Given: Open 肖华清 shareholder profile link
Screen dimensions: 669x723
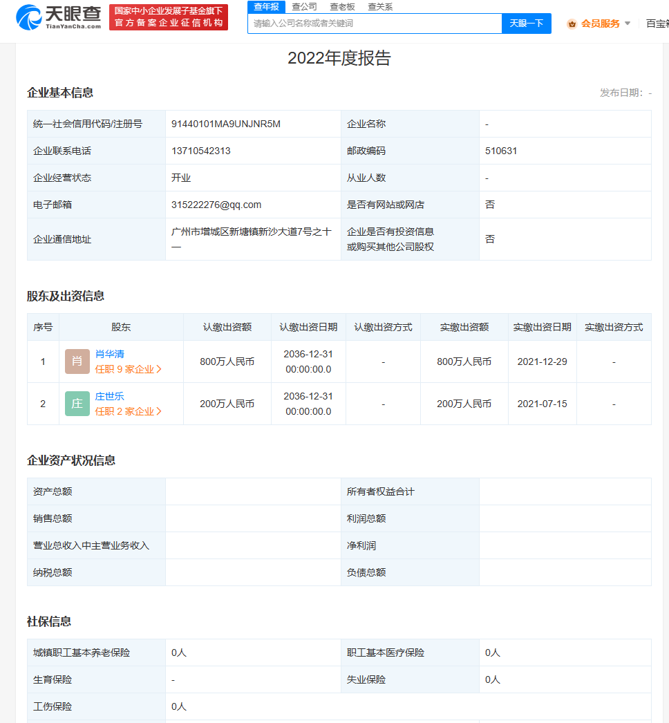Looking at the screenshot, I should 110,354.
